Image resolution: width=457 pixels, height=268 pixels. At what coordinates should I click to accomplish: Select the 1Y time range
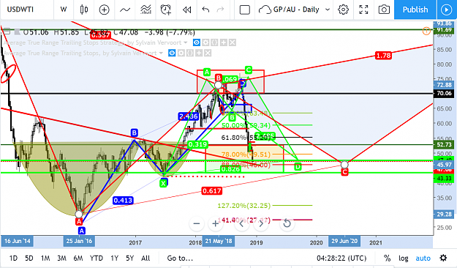pyautogui.click(x=115, y=258)
